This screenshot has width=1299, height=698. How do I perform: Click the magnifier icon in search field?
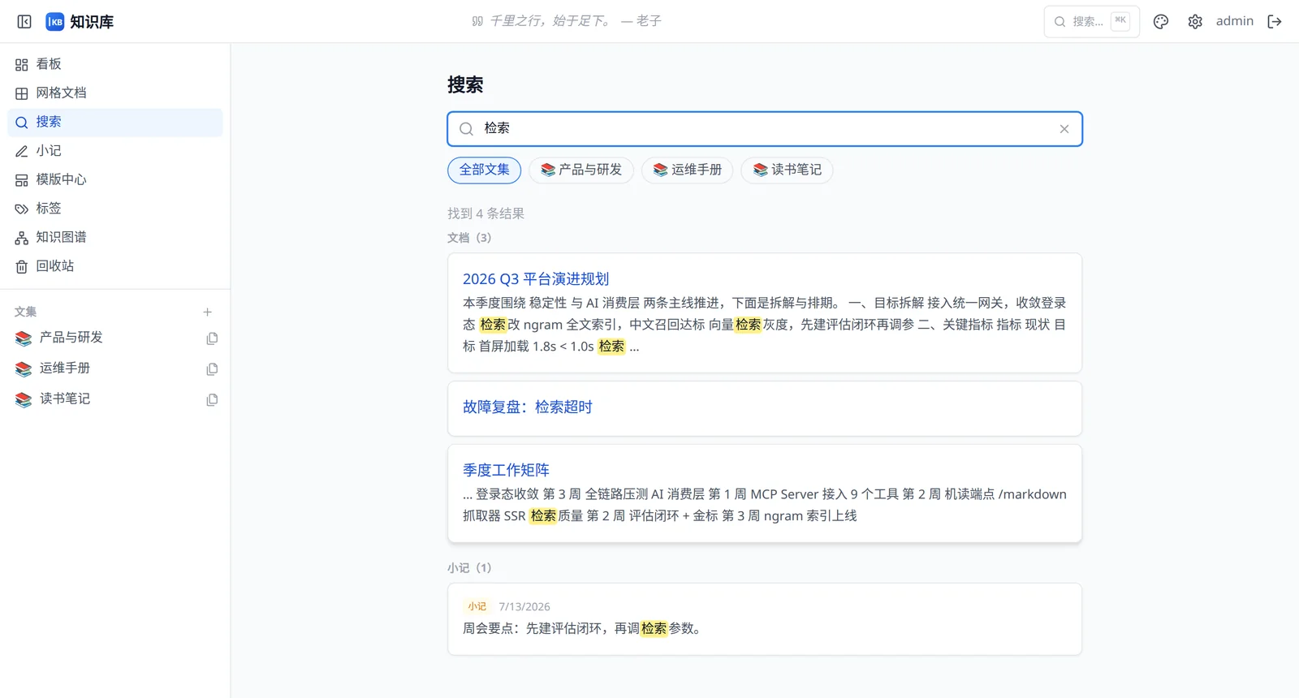pos(466,129)
